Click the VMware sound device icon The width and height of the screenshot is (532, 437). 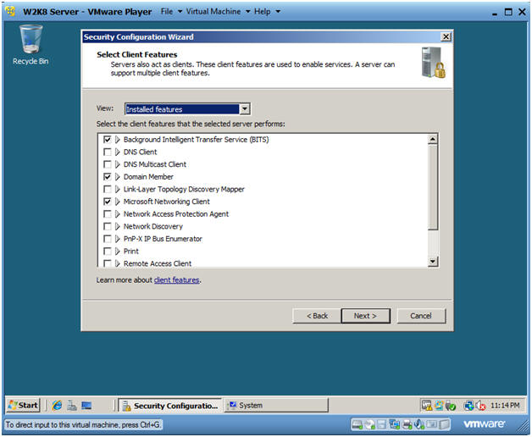pyautogui.click(x=419, y=424)
